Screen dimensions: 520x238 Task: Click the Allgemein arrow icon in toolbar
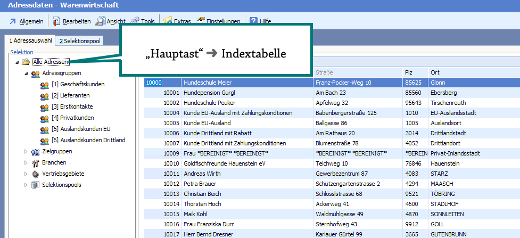coord(12,21)
